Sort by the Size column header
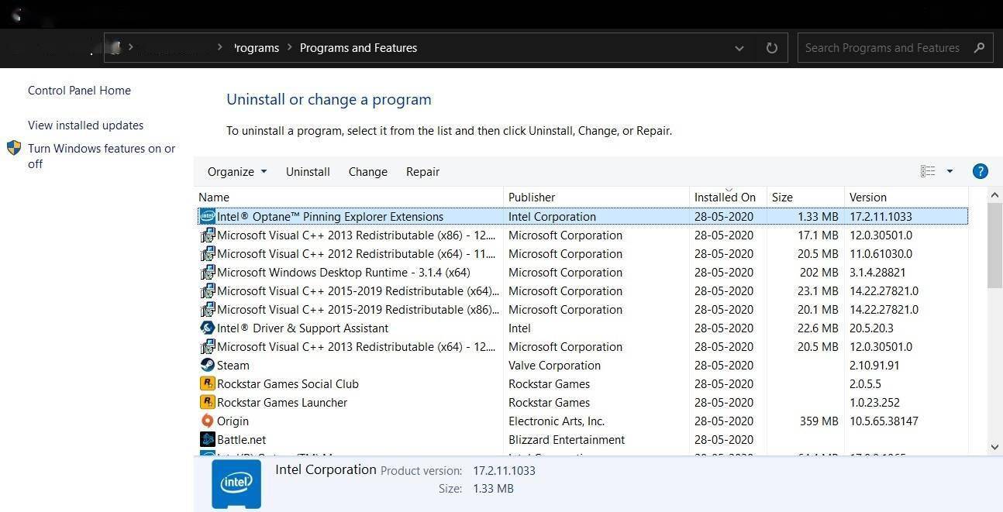The image size is (1003, 512). [805, 198]
